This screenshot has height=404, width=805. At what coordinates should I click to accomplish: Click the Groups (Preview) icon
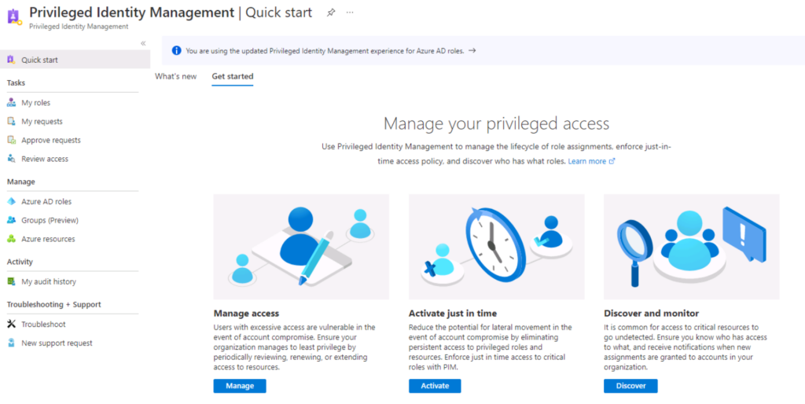point(11,221)
